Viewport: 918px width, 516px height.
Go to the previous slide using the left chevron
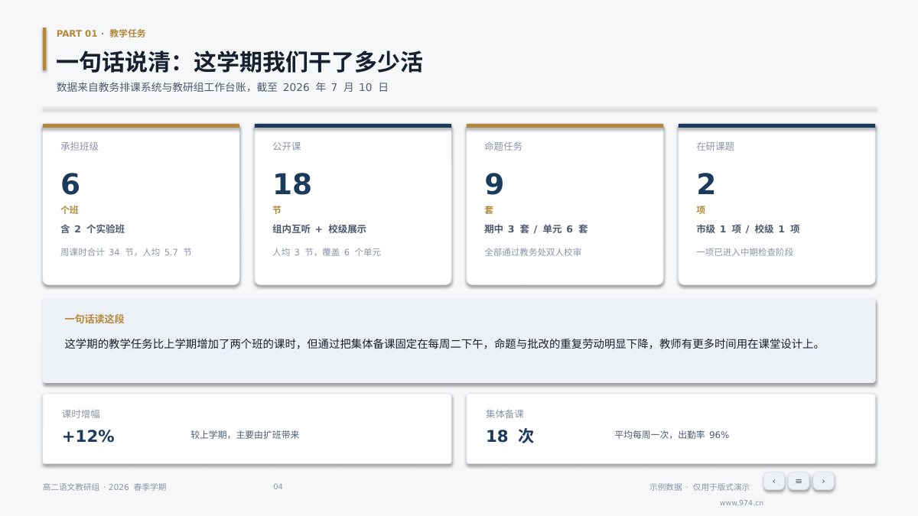(773, 481)
